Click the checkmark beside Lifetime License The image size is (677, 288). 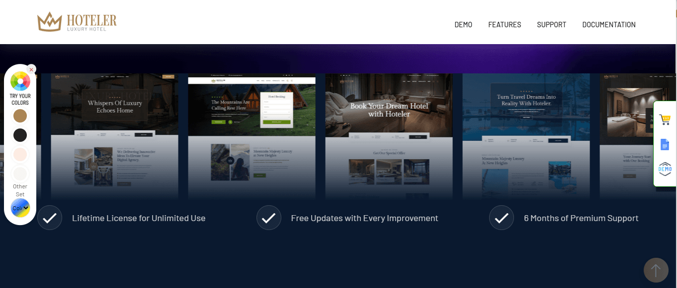tap(50, 218)
